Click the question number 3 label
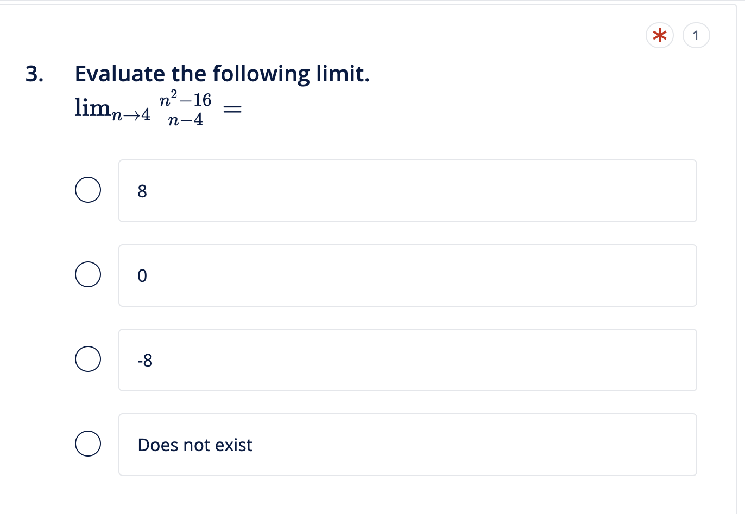This screenshot has height=514, width=745. click(x=33, y=74)
